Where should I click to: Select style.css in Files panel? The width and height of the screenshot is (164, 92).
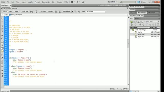point(141,37)
